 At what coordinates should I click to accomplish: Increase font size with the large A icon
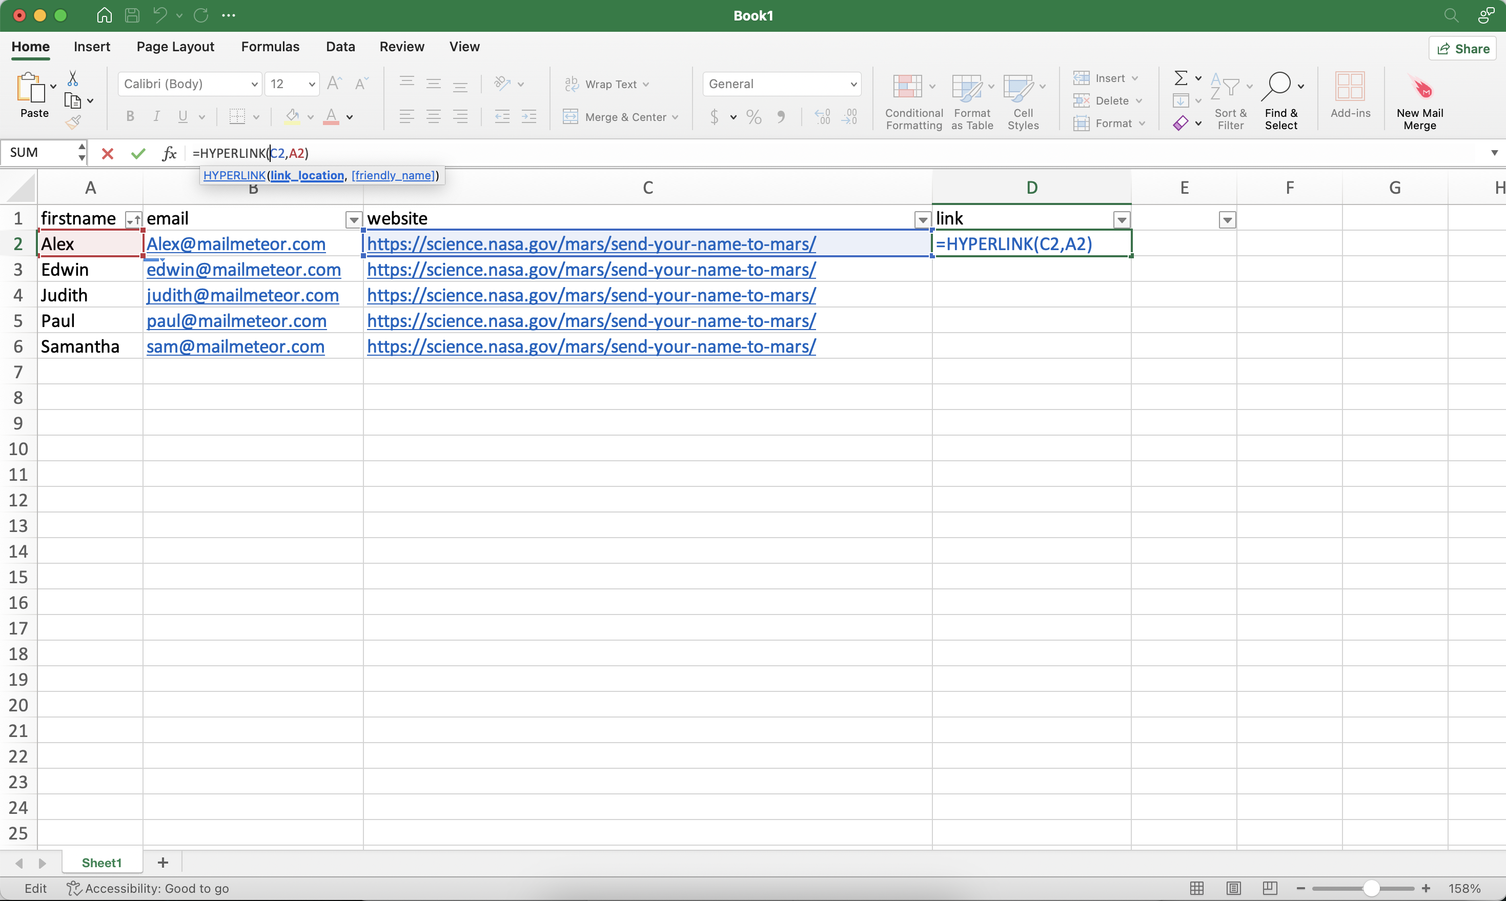[x=335, y=83]
